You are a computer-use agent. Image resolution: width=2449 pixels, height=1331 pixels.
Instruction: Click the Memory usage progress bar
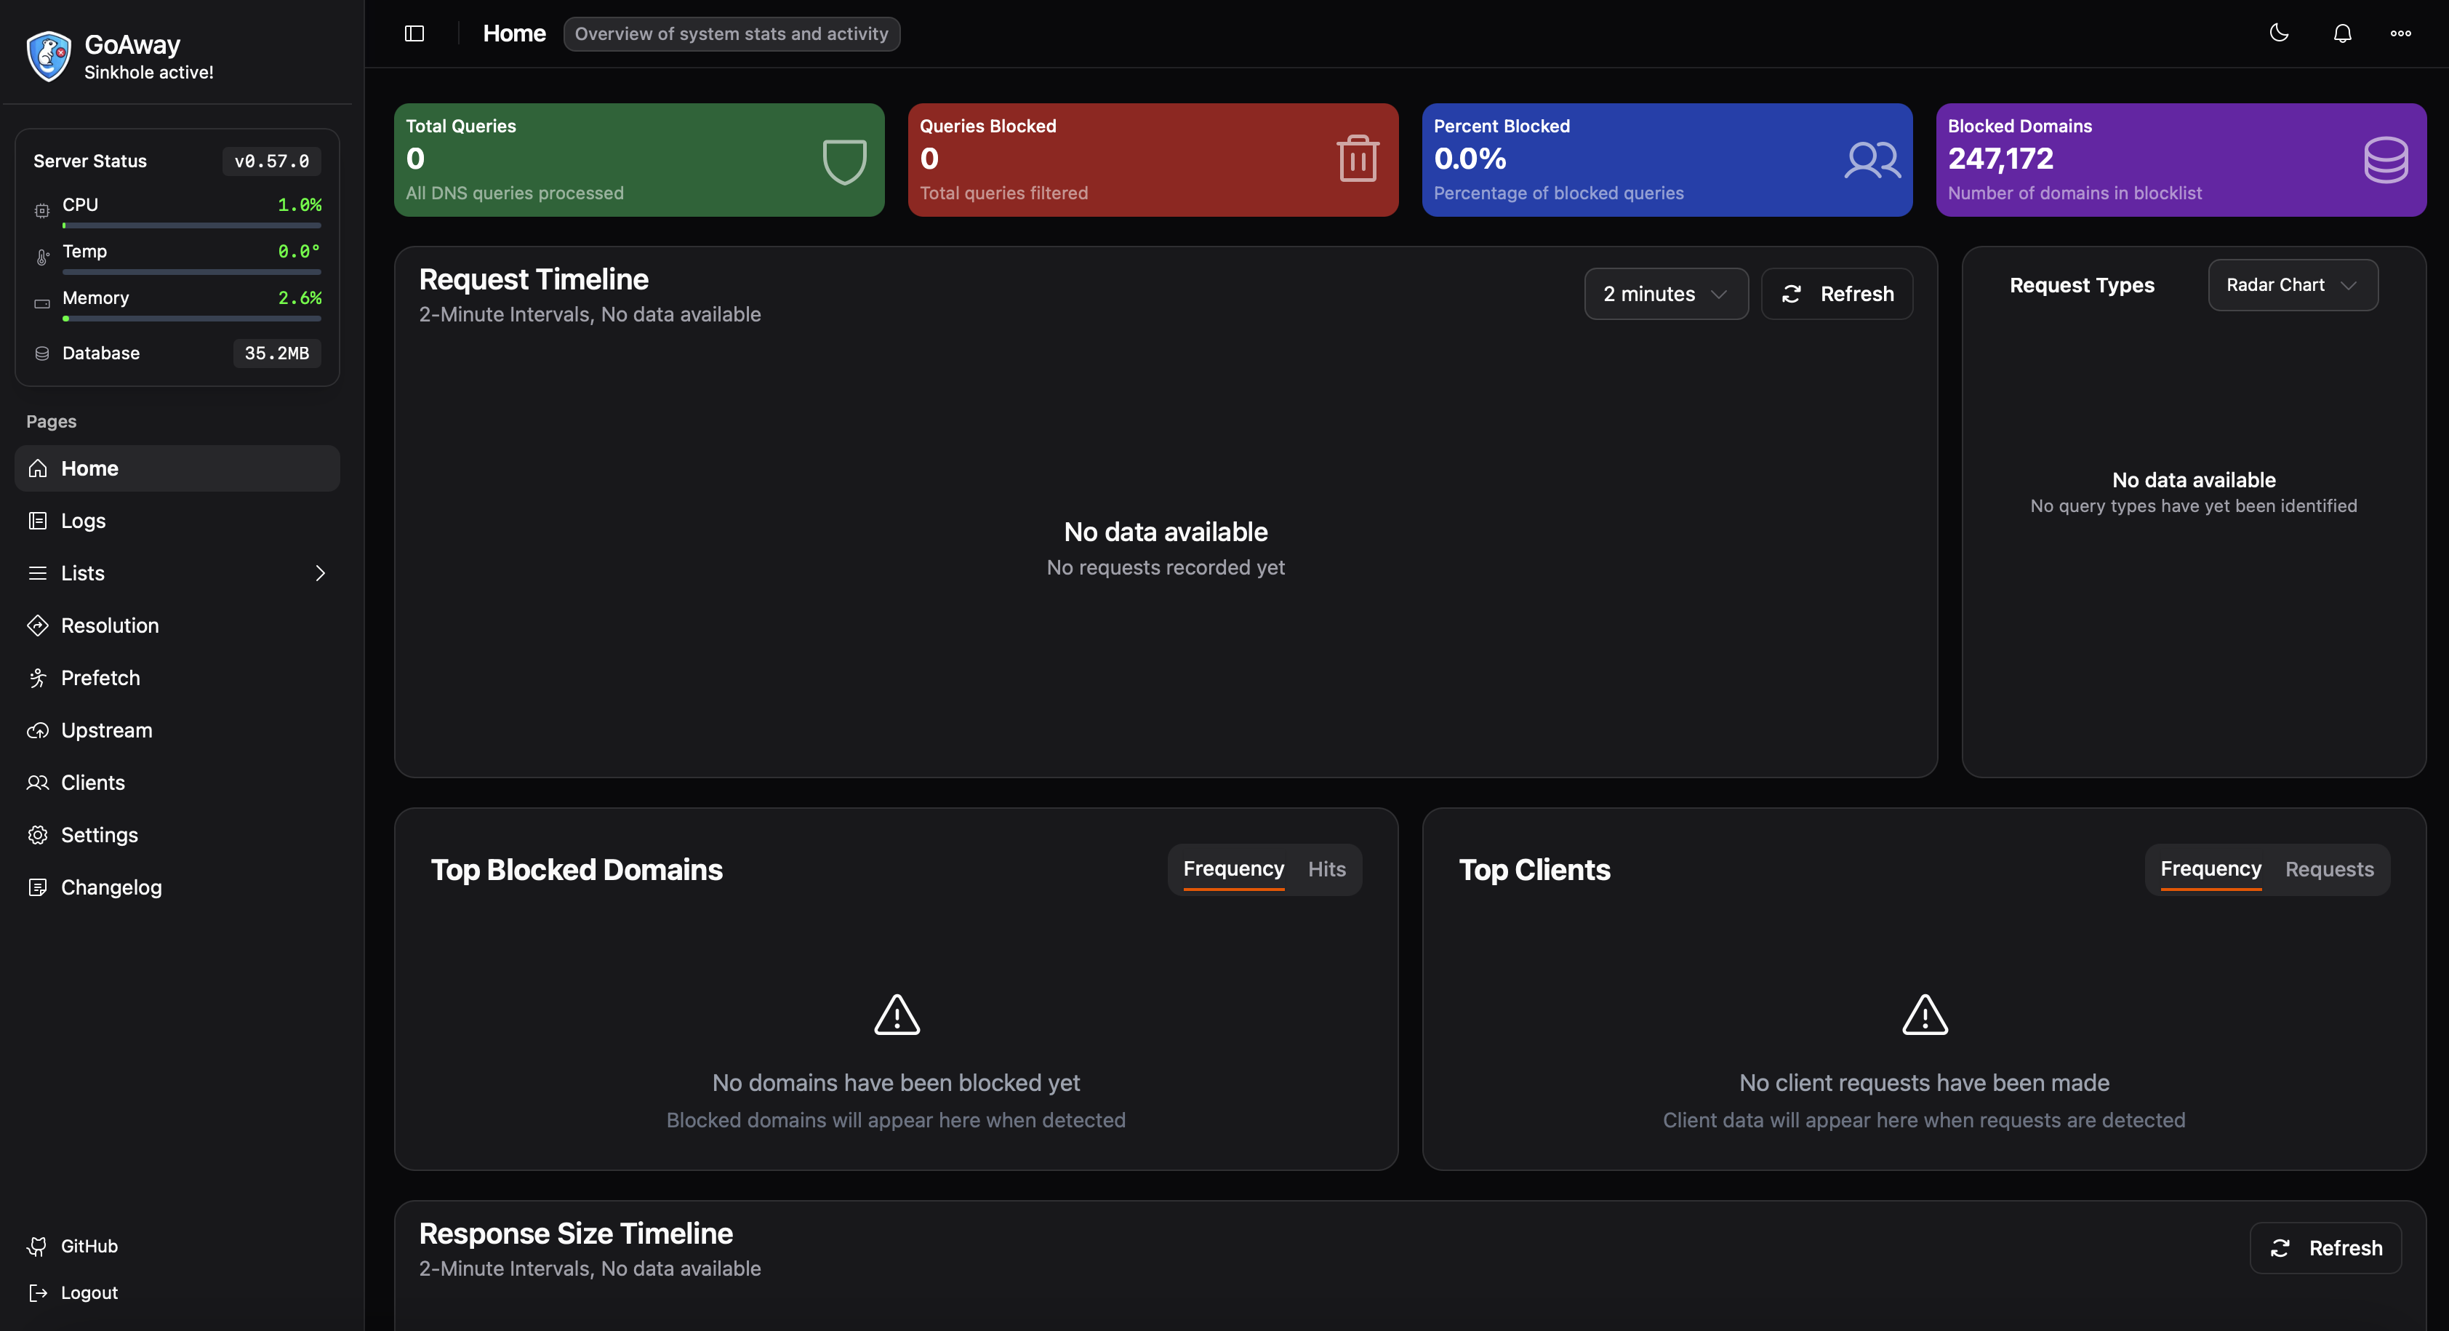tap(192, 319)
